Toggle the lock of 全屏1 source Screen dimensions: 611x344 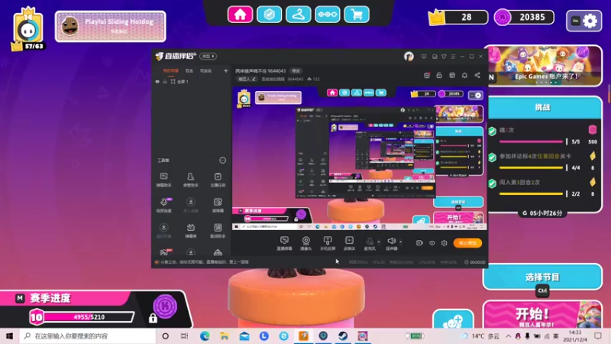(x=165, y=82)
